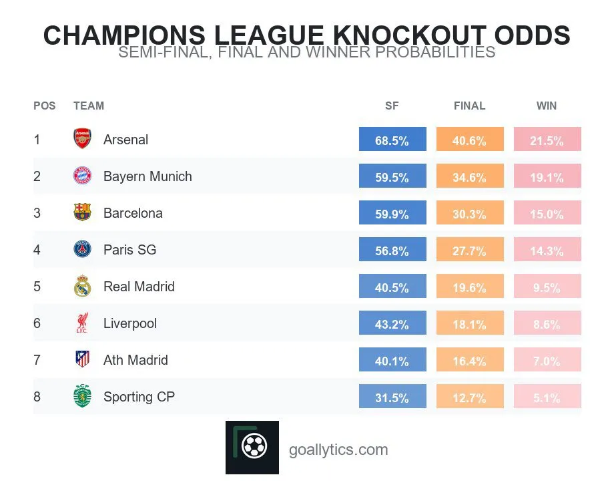Click the goallytics soccer ball logo

coord(252,447)
